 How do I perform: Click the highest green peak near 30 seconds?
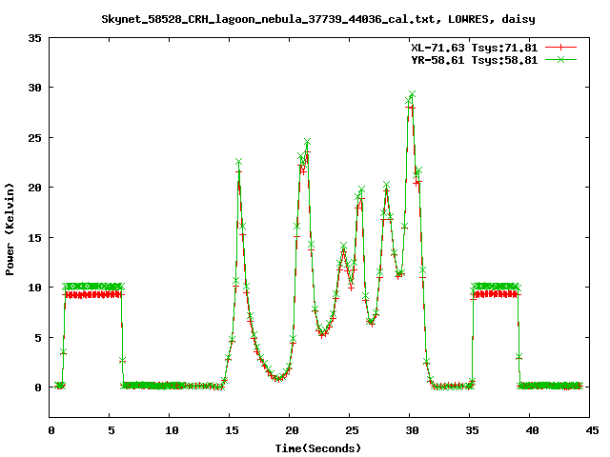coord(412,94)
